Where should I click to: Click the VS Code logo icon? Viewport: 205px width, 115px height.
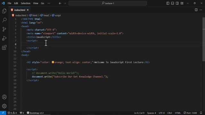pyautogui.click(x=3, y=3)
